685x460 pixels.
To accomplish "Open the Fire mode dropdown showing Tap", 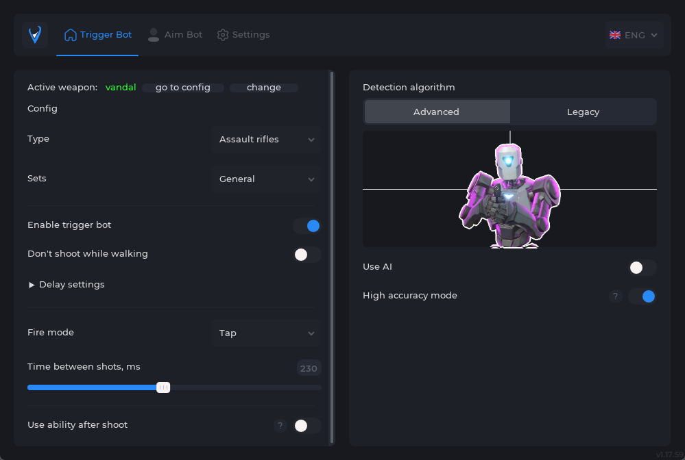I will pyautogui.click(x=266, y=333).
